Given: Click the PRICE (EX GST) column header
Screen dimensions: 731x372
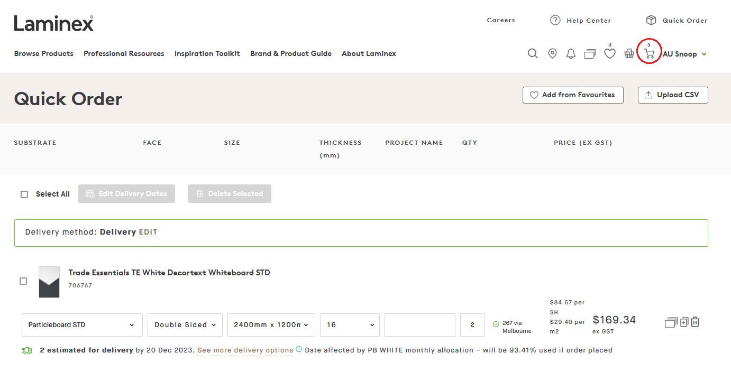Looking at the screenshot, I should [583, 143].
